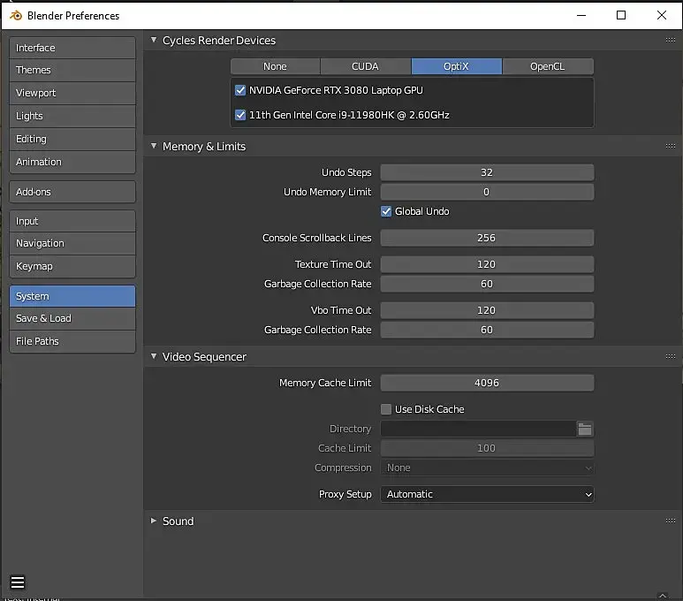Click the Undo Steps value field
The height and width of the screenshot is (601, 683).
(x=487, y=172)
